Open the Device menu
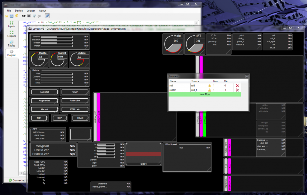The width and height of the screenshot is (307, 195). pyautogui.click(x=19, y=10)
